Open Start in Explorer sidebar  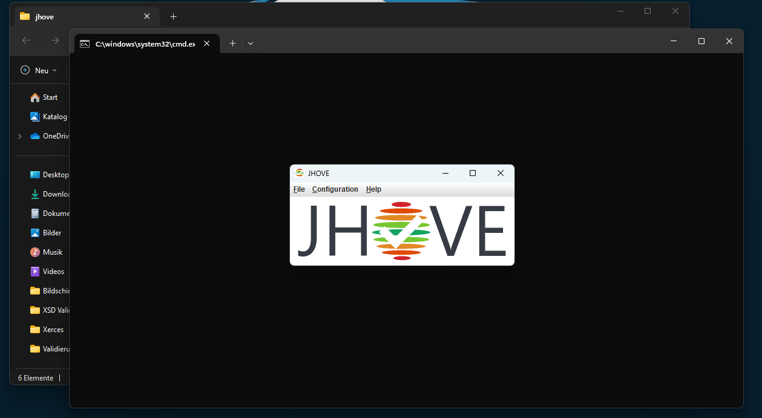click(50, 97)
